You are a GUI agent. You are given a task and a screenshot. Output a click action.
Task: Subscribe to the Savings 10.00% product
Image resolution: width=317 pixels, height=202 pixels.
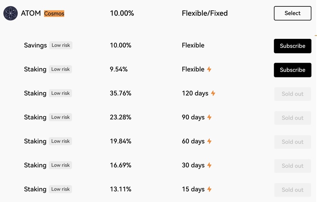pyautogui.click(x=292, y=46)
